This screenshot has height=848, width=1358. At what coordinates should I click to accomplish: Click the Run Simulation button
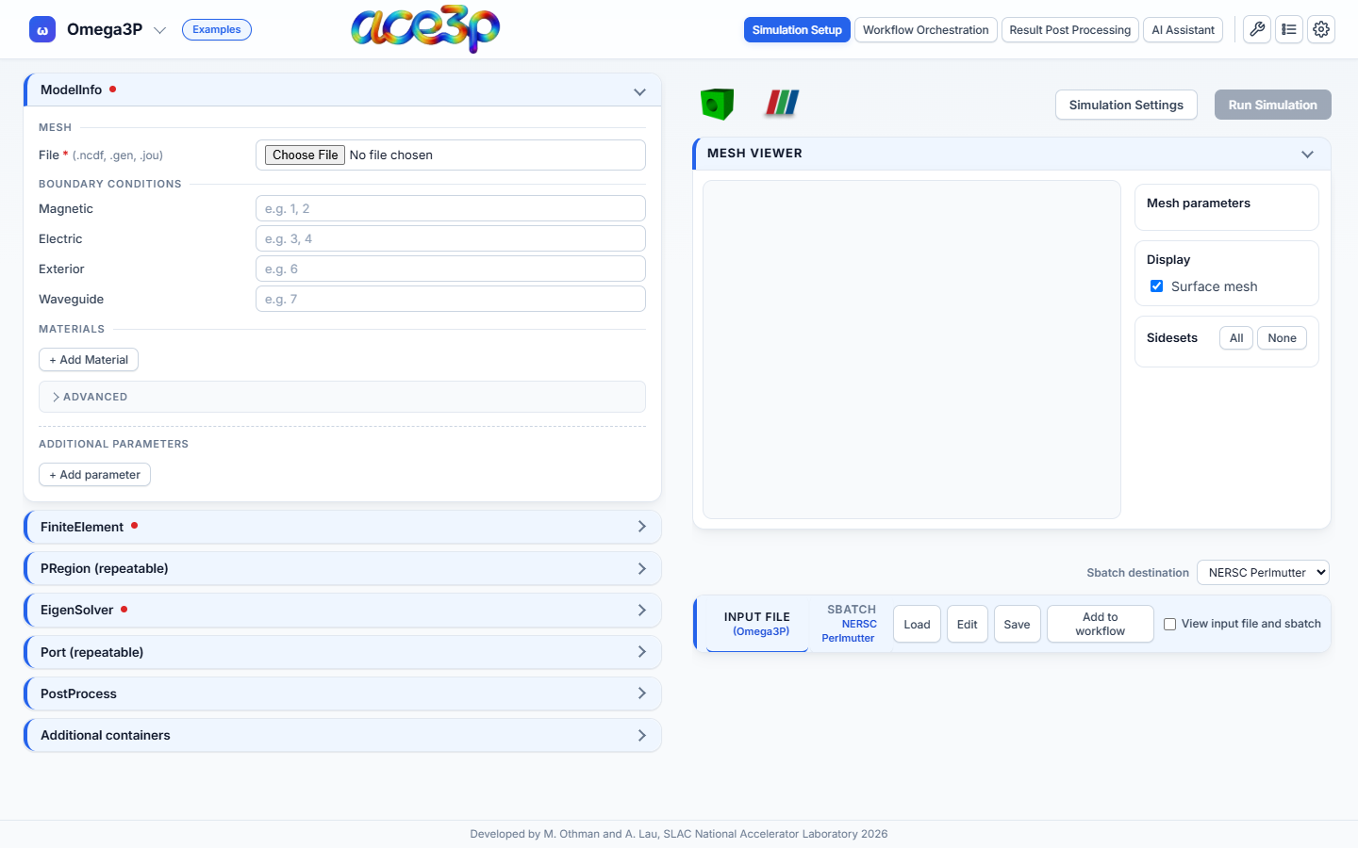[1272, 105]
